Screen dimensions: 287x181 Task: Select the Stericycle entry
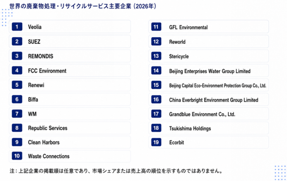[208, 56]
